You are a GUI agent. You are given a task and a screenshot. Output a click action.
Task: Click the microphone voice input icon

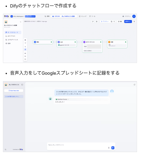pyautogui.click(x=109, y=148)
